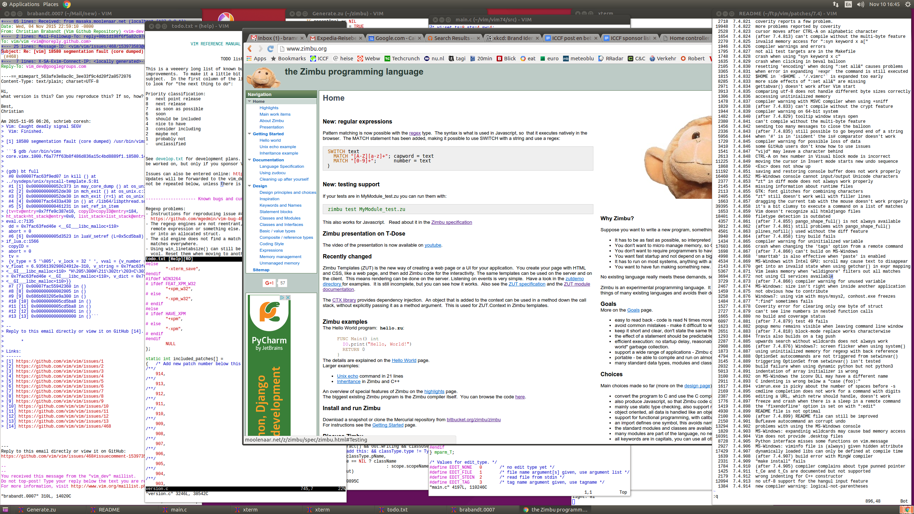Open the Language Specification nav link
This screenshot has width=914, height=514.
281,166
